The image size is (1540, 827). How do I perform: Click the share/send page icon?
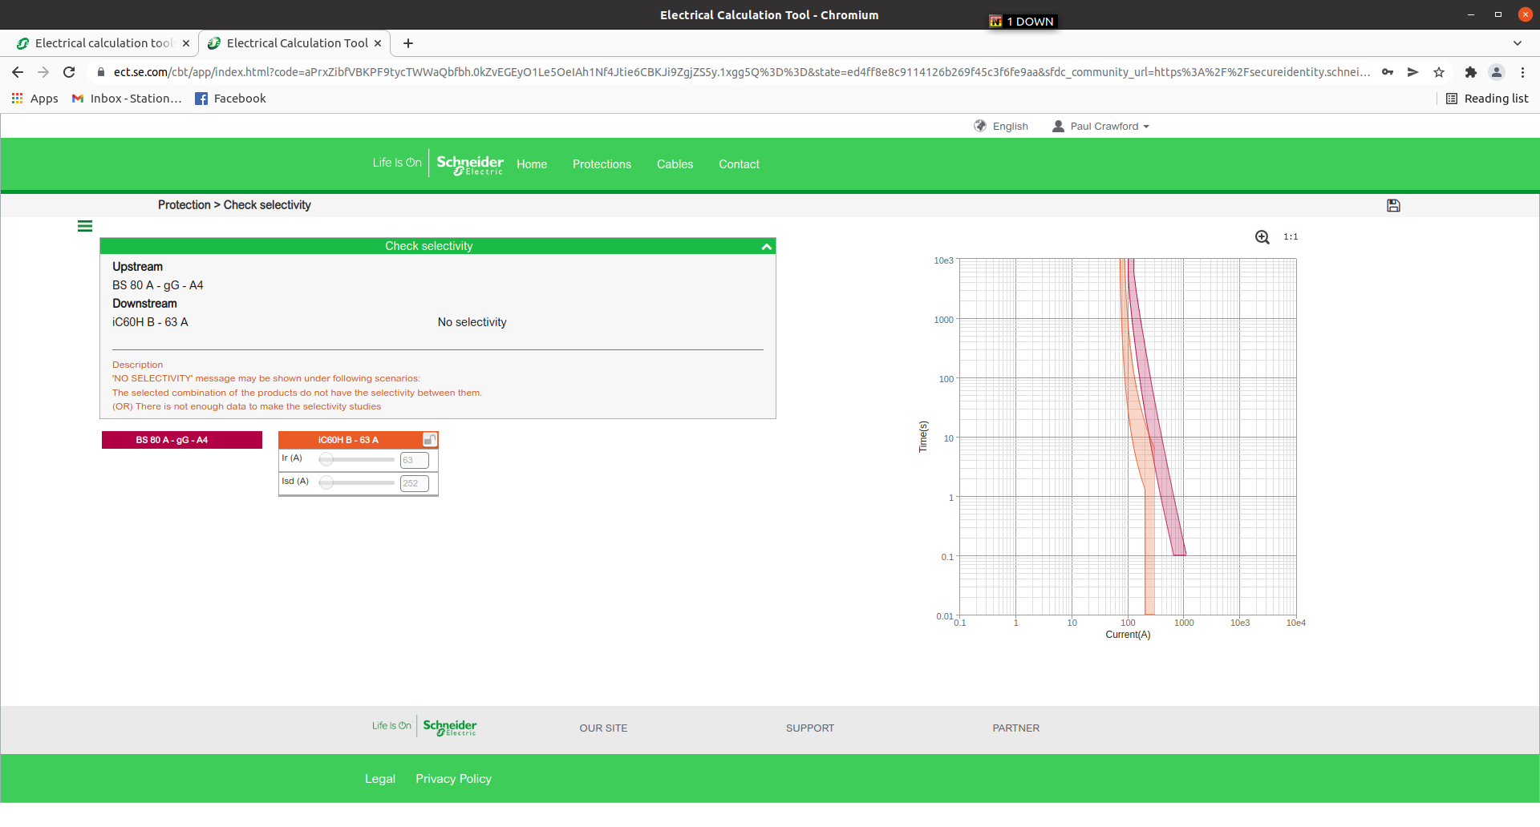click(1413, 72)
